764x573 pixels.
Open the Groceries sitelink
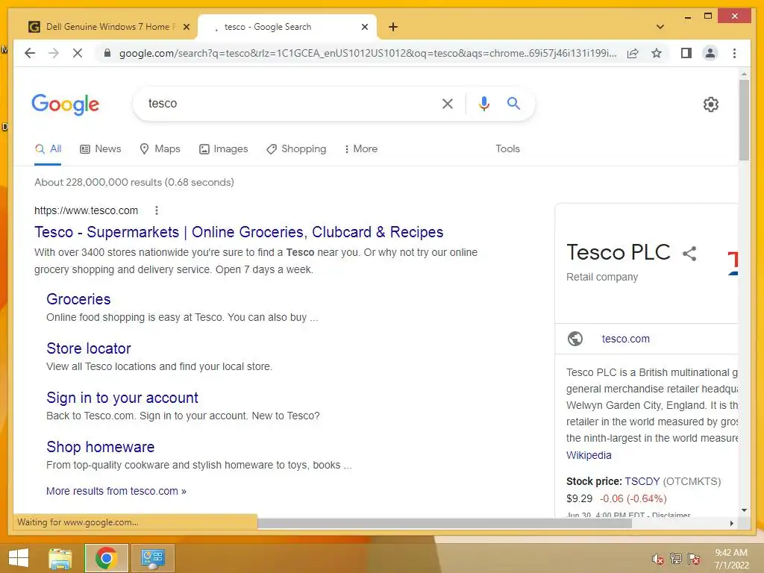pos(78,299)
